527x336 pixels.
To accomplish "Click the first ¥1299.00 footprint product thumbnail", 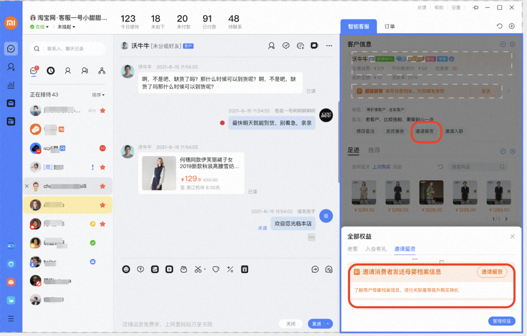I will [x=364, y=192].
